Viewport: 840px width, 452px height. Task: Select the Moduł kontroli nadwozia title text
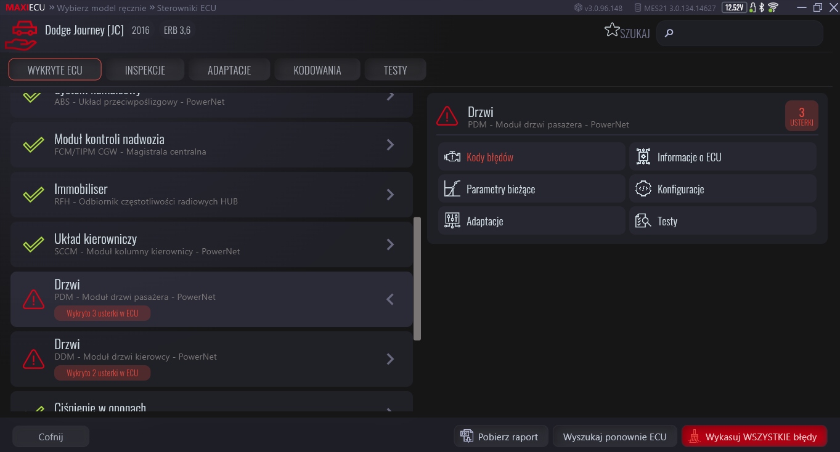(109, 139)
